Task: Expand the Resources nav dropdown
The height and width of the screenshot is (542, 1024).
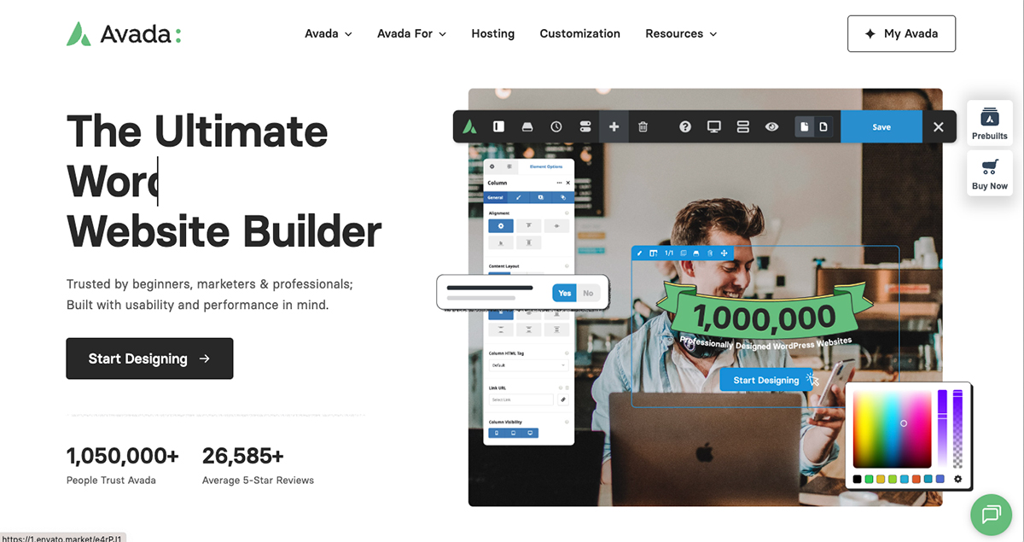Action: pyautogui.click(x=681, y=34)
